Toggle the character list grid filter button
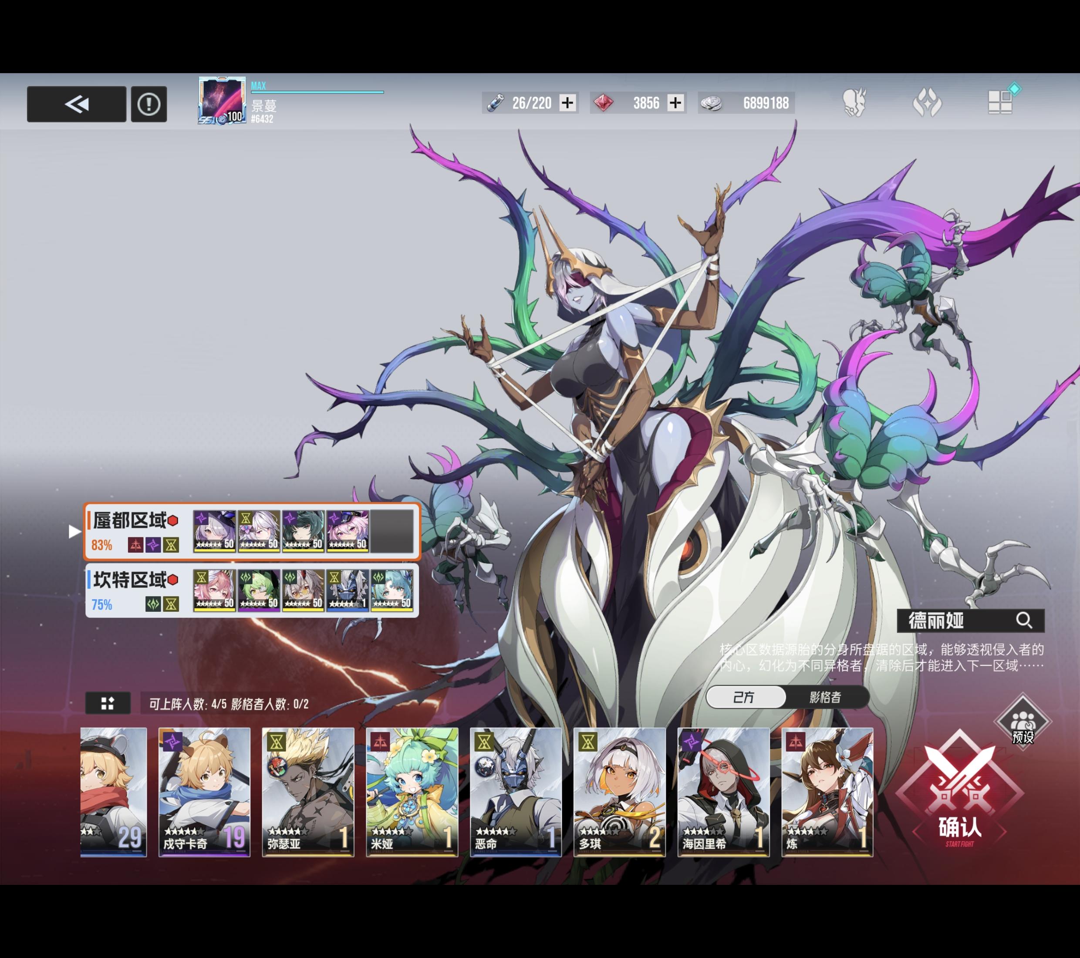Screen dimensions: 1080x958 coord(108,703)
